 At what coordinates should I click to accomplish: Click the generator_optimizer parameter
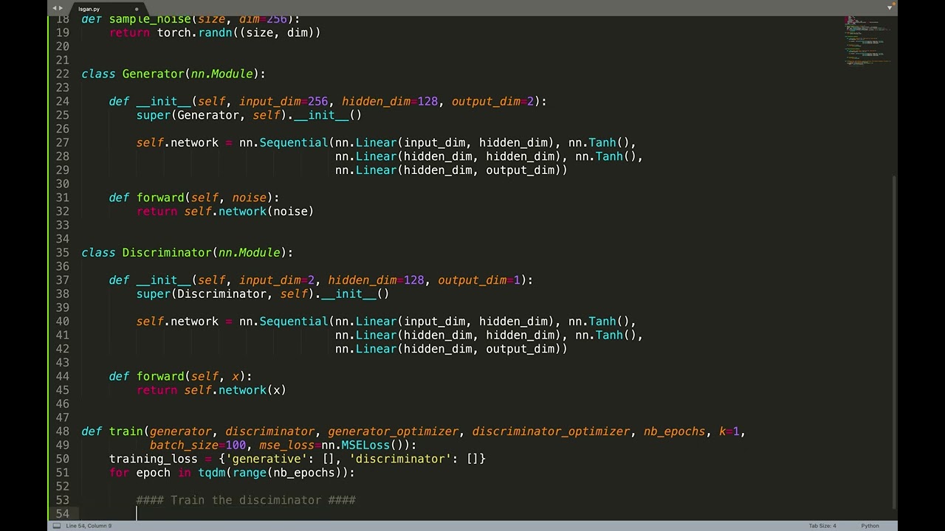(394, 431)
